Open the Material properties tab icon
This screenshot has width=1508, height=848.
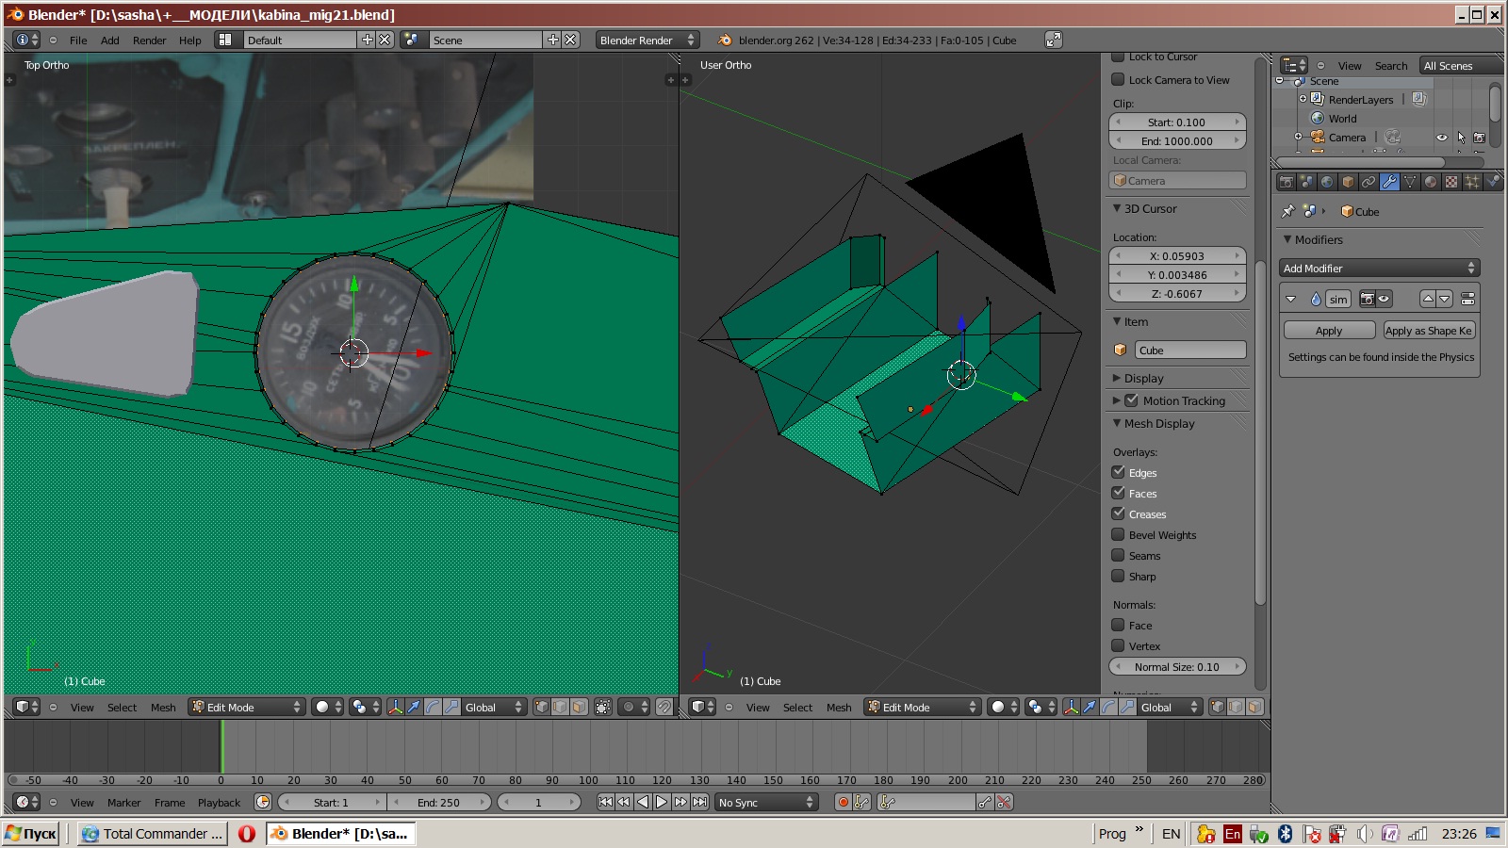coord(1431,182)
